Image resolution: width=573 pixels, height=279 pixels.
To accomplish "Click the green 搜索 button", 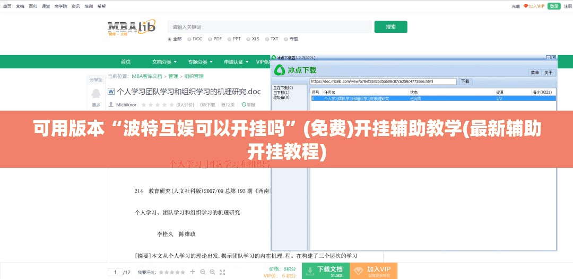I will (x=390, y=26).
